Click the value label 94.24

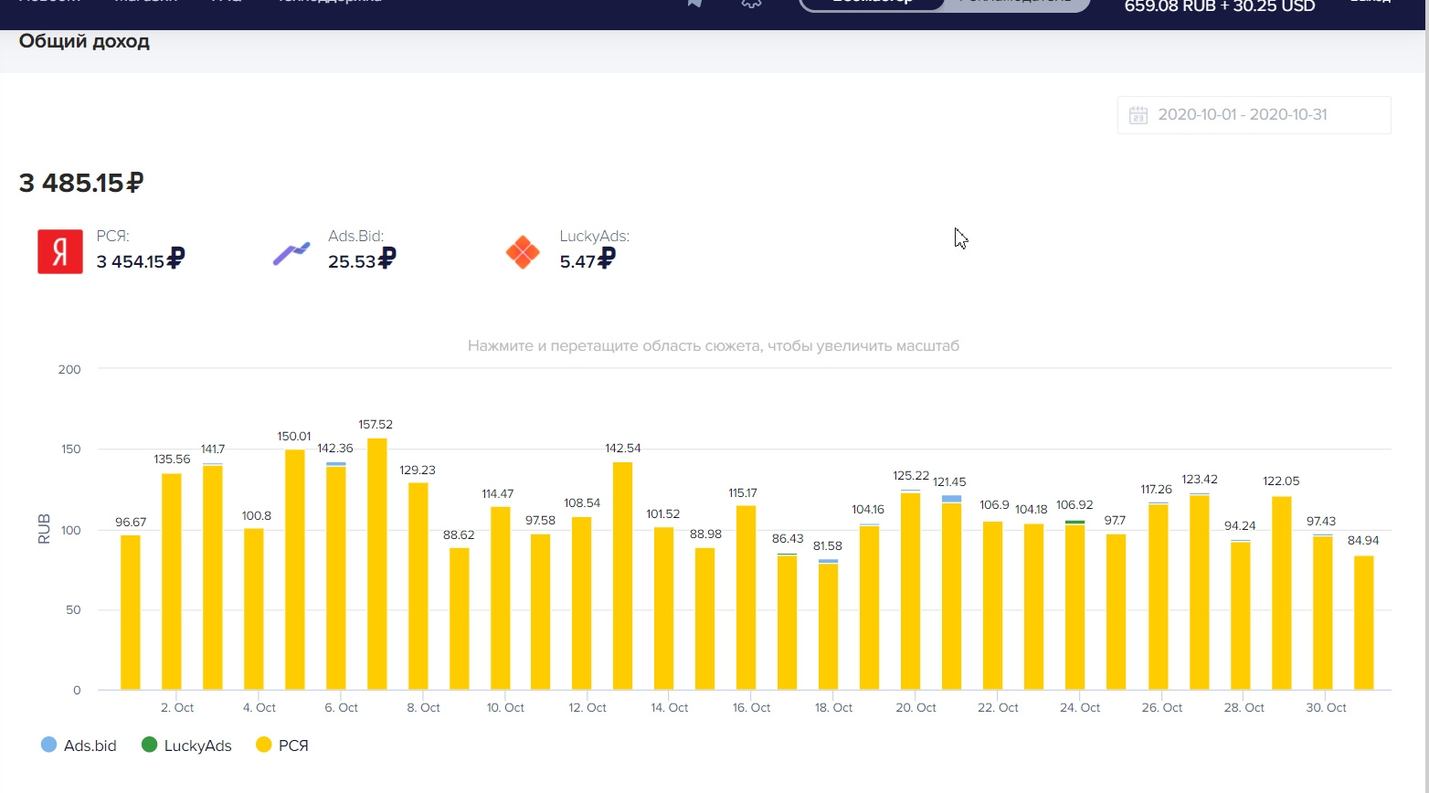[x=1240, y=526]
